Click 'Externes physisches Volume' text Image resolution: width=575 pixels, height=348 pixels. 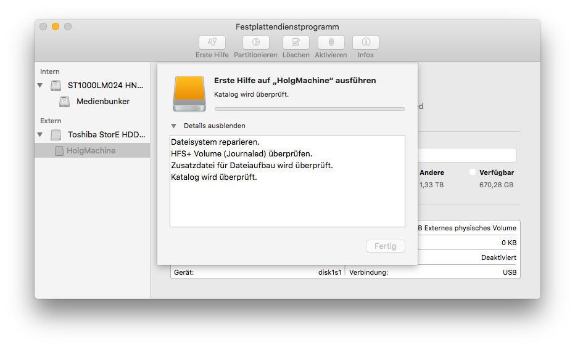point(470,228)
